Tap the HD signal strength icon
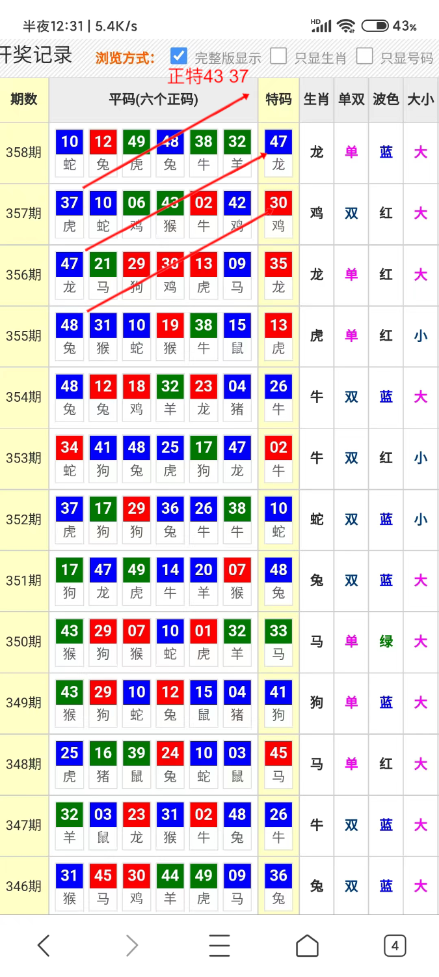Viewport: 439px width, 977px height. pos(321,26)
